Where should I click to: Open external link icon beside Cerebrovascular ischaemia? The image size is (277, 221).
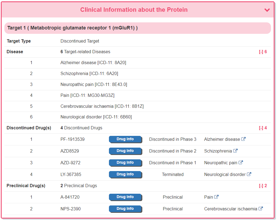click(261, 209)
